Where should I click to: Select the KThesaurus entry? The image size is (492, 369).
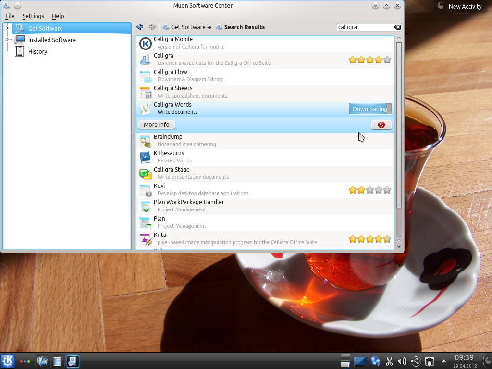(265, 158)
